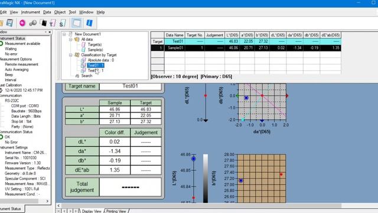Open the Window menu

tap(86, 12)
